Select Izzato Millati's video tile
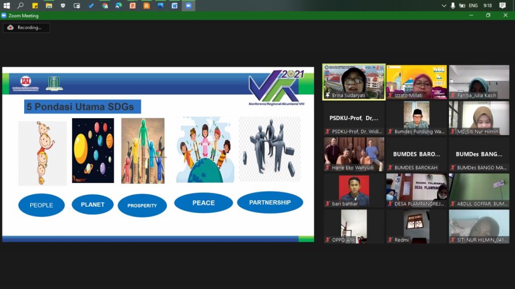 click(416, 82)
